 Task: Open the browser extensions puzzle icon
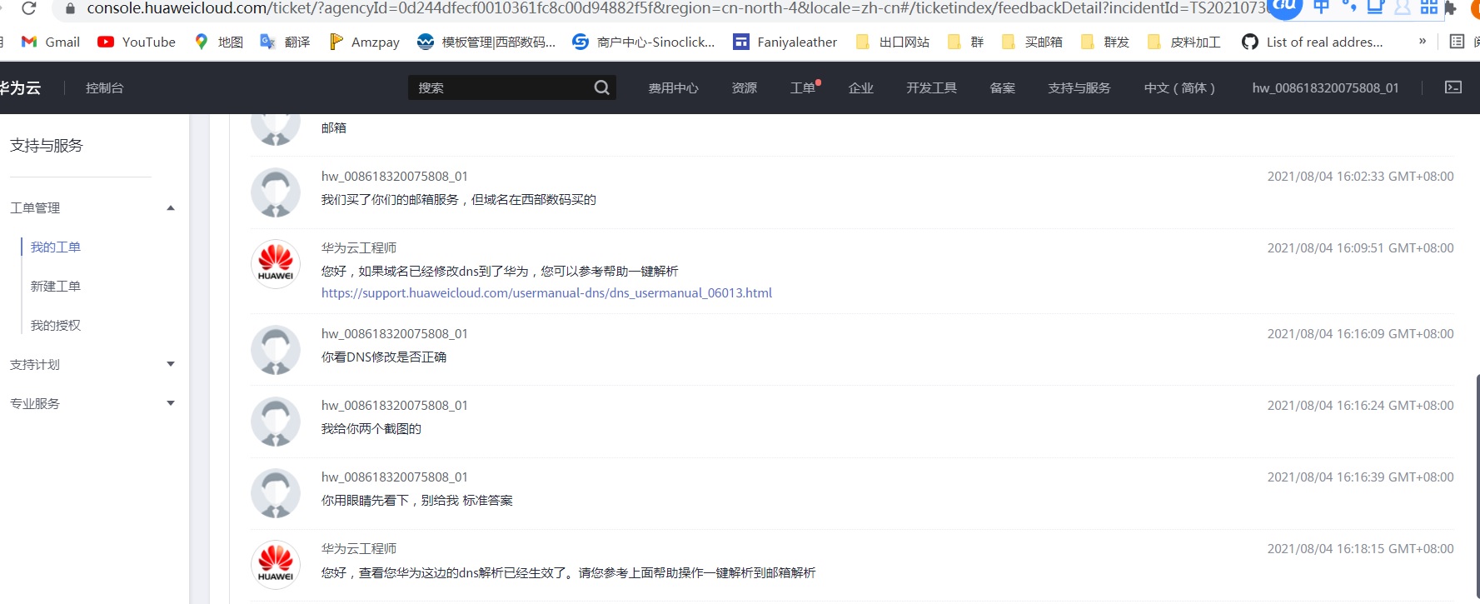(1451, 8)
